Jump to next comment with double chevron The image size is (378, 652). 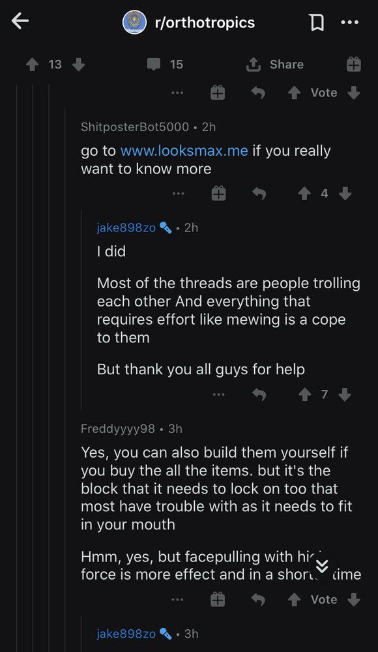tap(321, 566)
